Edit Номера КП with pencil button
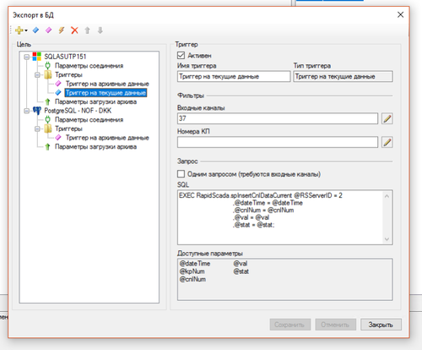 387,142
